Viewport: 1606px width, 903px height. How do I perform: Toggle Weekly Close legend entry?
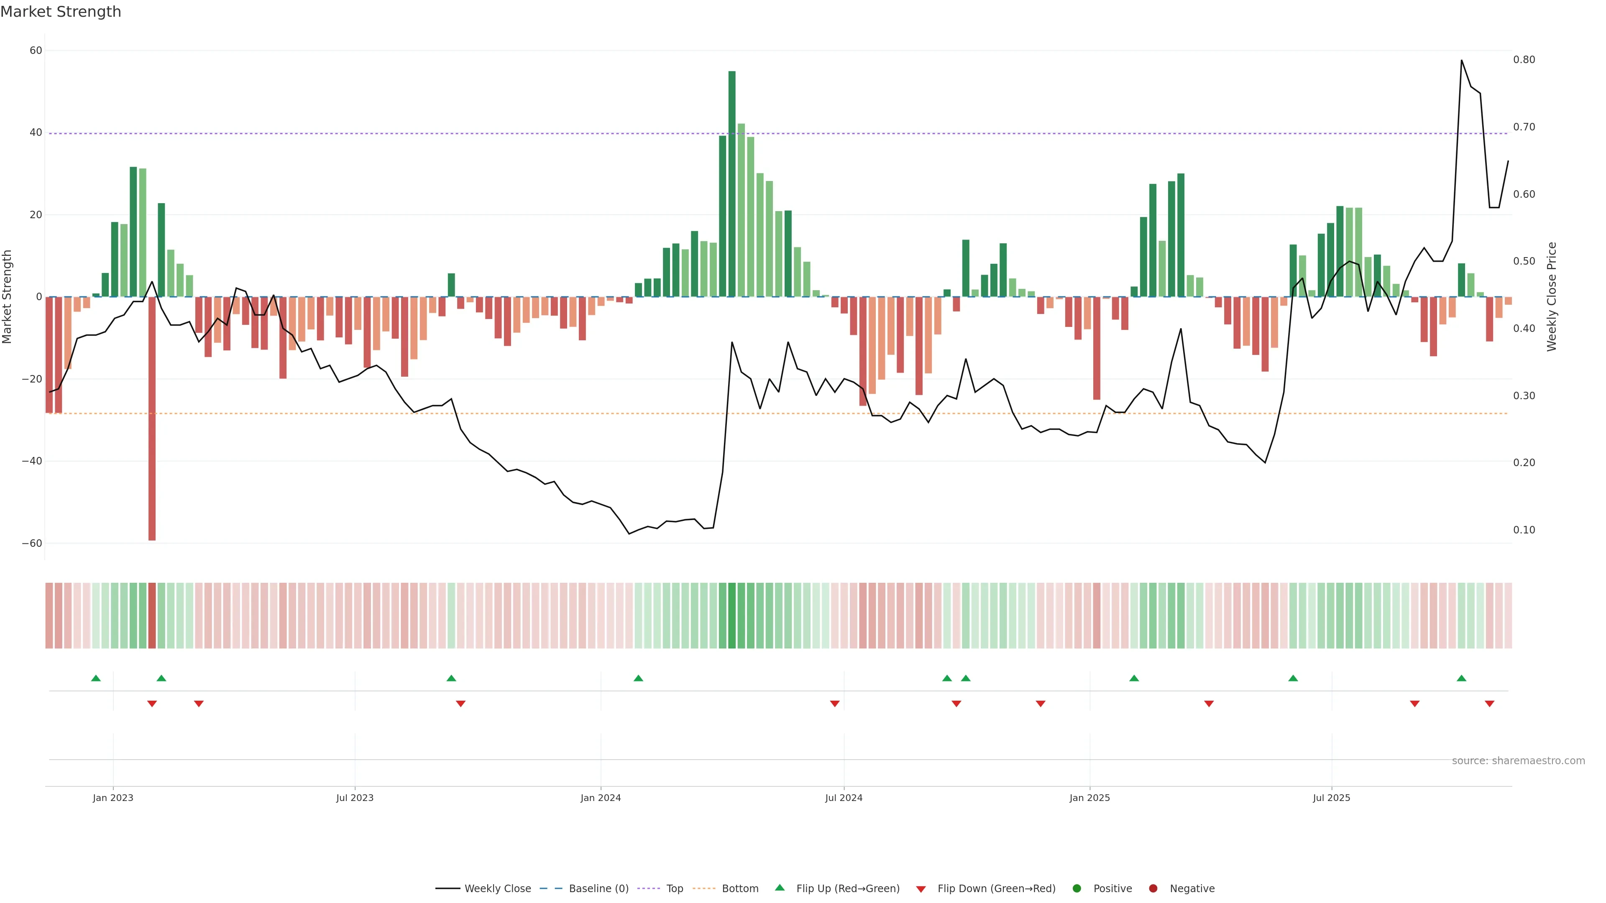497,889
